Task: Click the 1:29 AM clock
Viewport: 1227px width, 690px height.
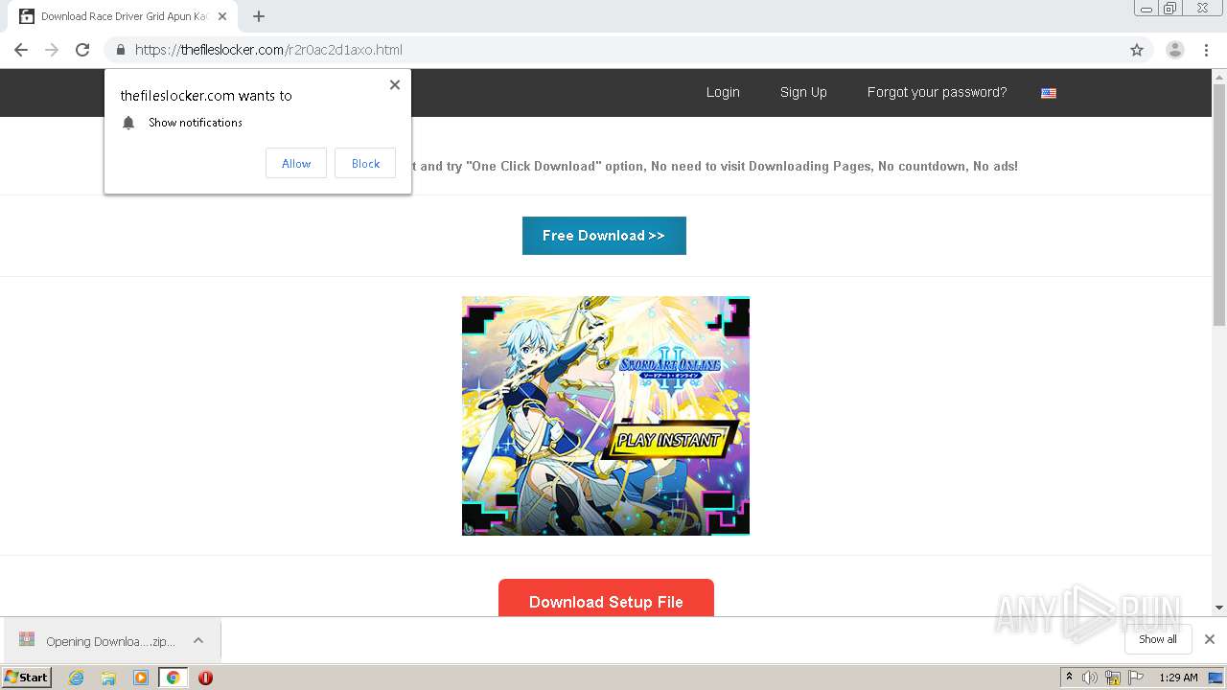Action: [x=1178, y=678]
